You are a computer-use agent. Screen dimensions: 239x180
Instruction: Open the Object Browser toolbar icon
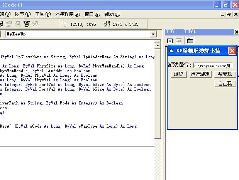point(27,24)
